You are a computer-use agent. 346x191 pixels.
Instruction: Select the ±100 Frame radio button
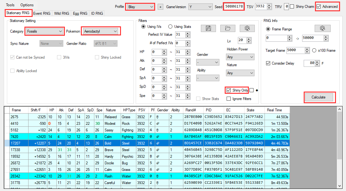(x=314, y=50)
